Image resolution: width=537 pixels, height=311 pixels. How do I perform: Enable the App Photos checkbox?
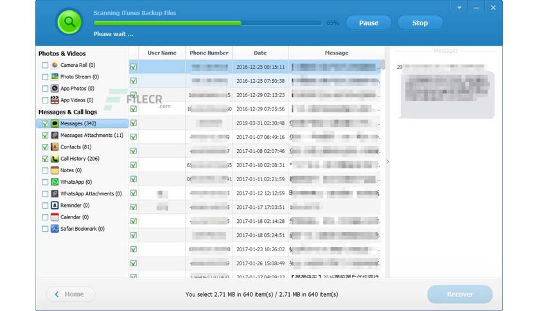[x=45, y=89]
